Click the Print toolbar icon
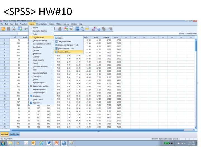The width and height of the screenshot is (201, 150). [14, 29]
